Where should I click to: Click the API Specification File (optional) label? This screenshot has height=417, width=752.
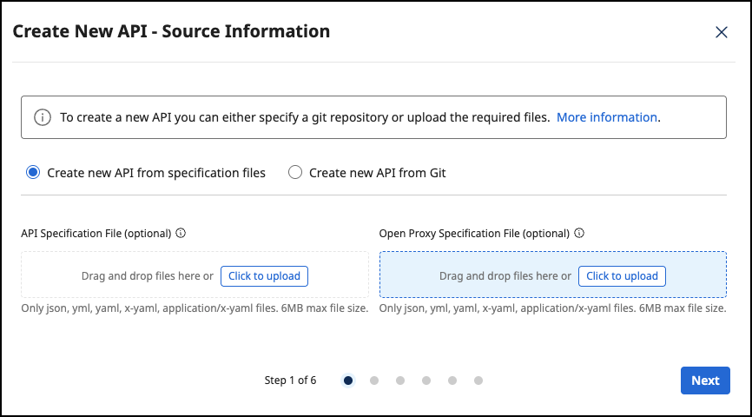(96, 234)
